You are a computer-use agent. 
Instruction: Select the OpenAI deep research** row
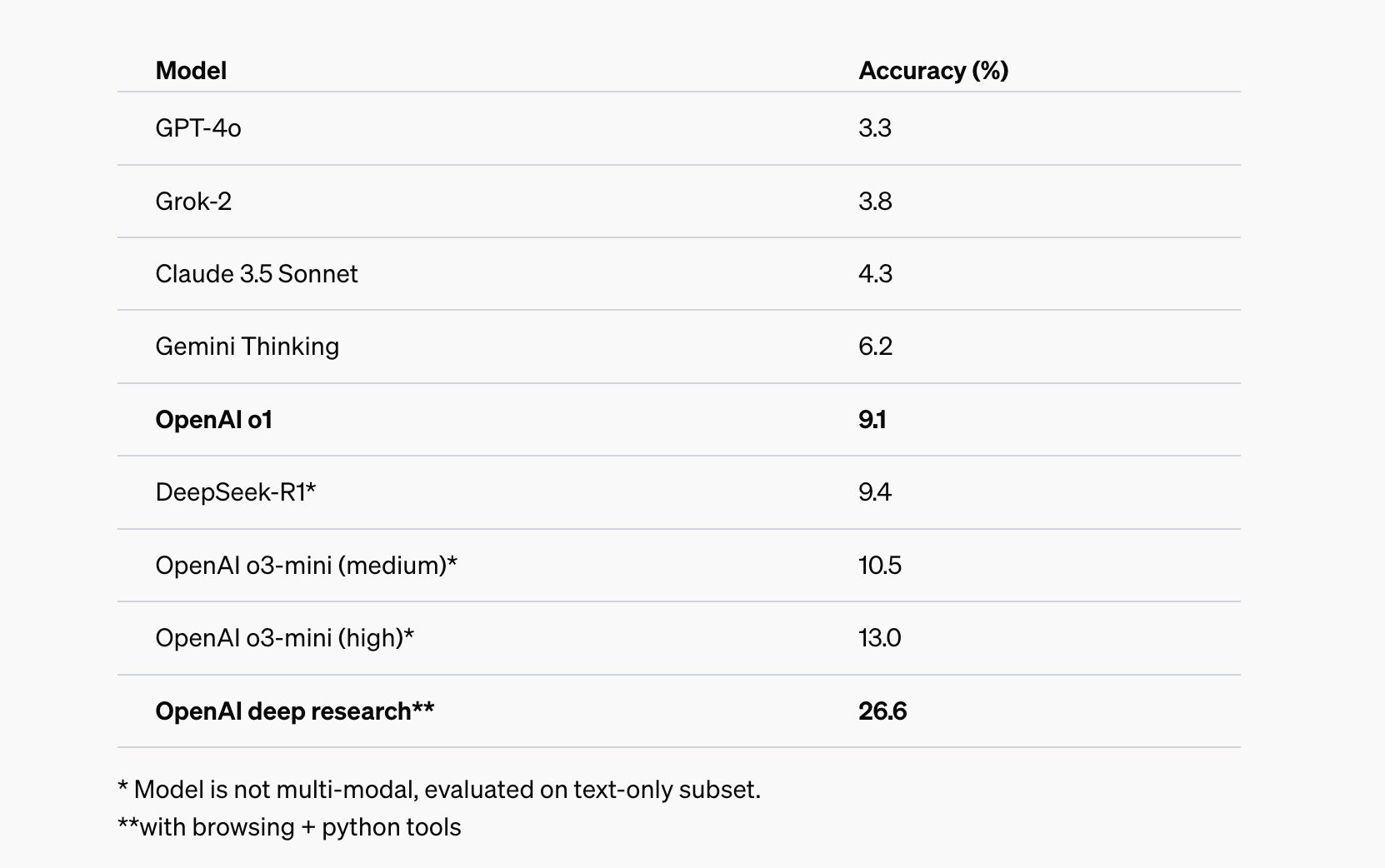coord(678,711)
